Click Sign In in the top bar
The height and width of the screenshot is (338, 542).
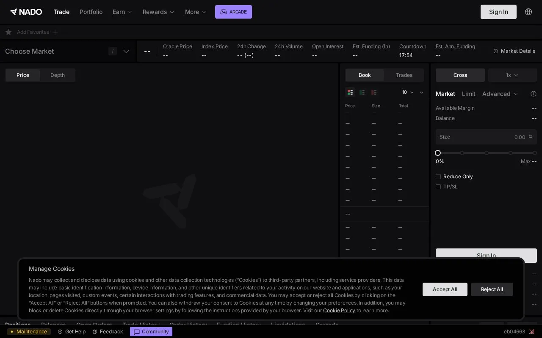click(x=498, y=12)
